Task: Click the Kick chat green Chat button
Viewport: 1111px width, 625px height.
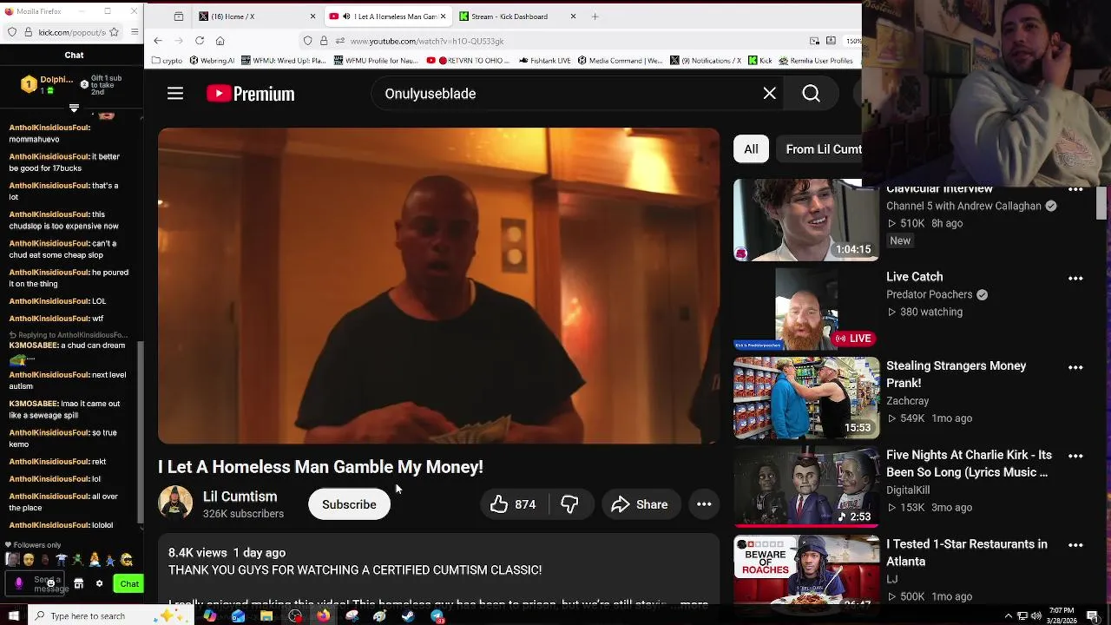Action: coord(128,584)
